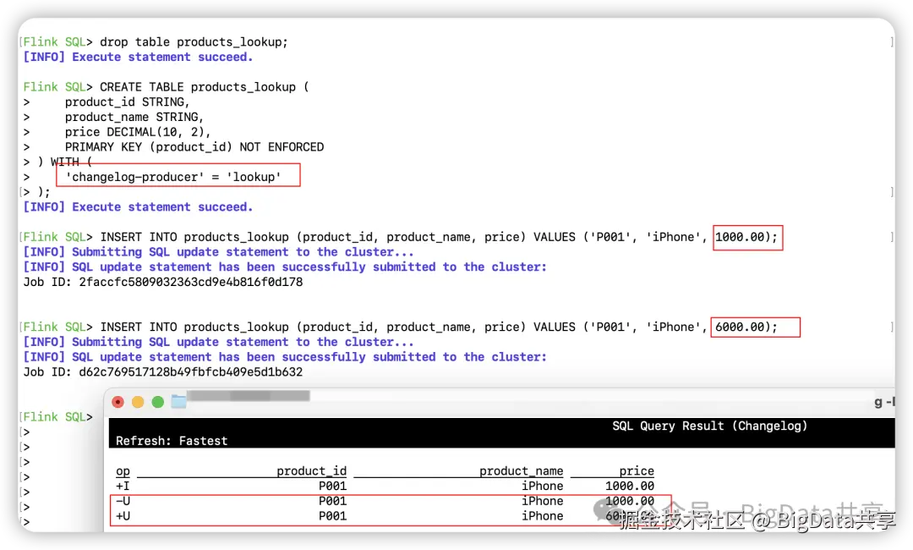Click the 'drop table products_lookup;' command text
913x550 pixels.
coord(194,42)
